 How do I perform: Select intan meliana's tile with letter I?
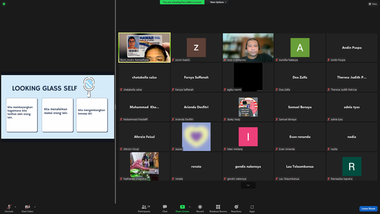click(248, 137)
